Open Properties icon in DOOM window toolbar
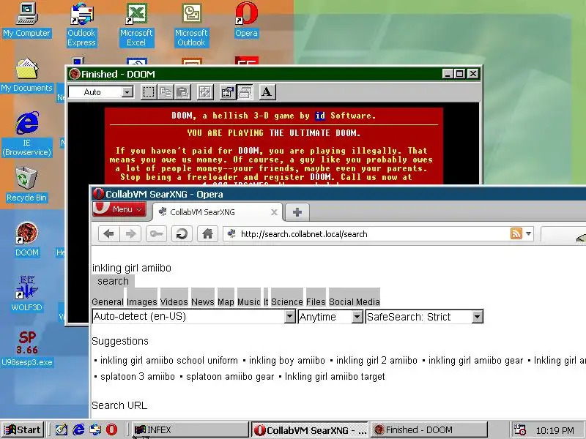This screenshot has height=439, width=586. [x=227, y=92]
